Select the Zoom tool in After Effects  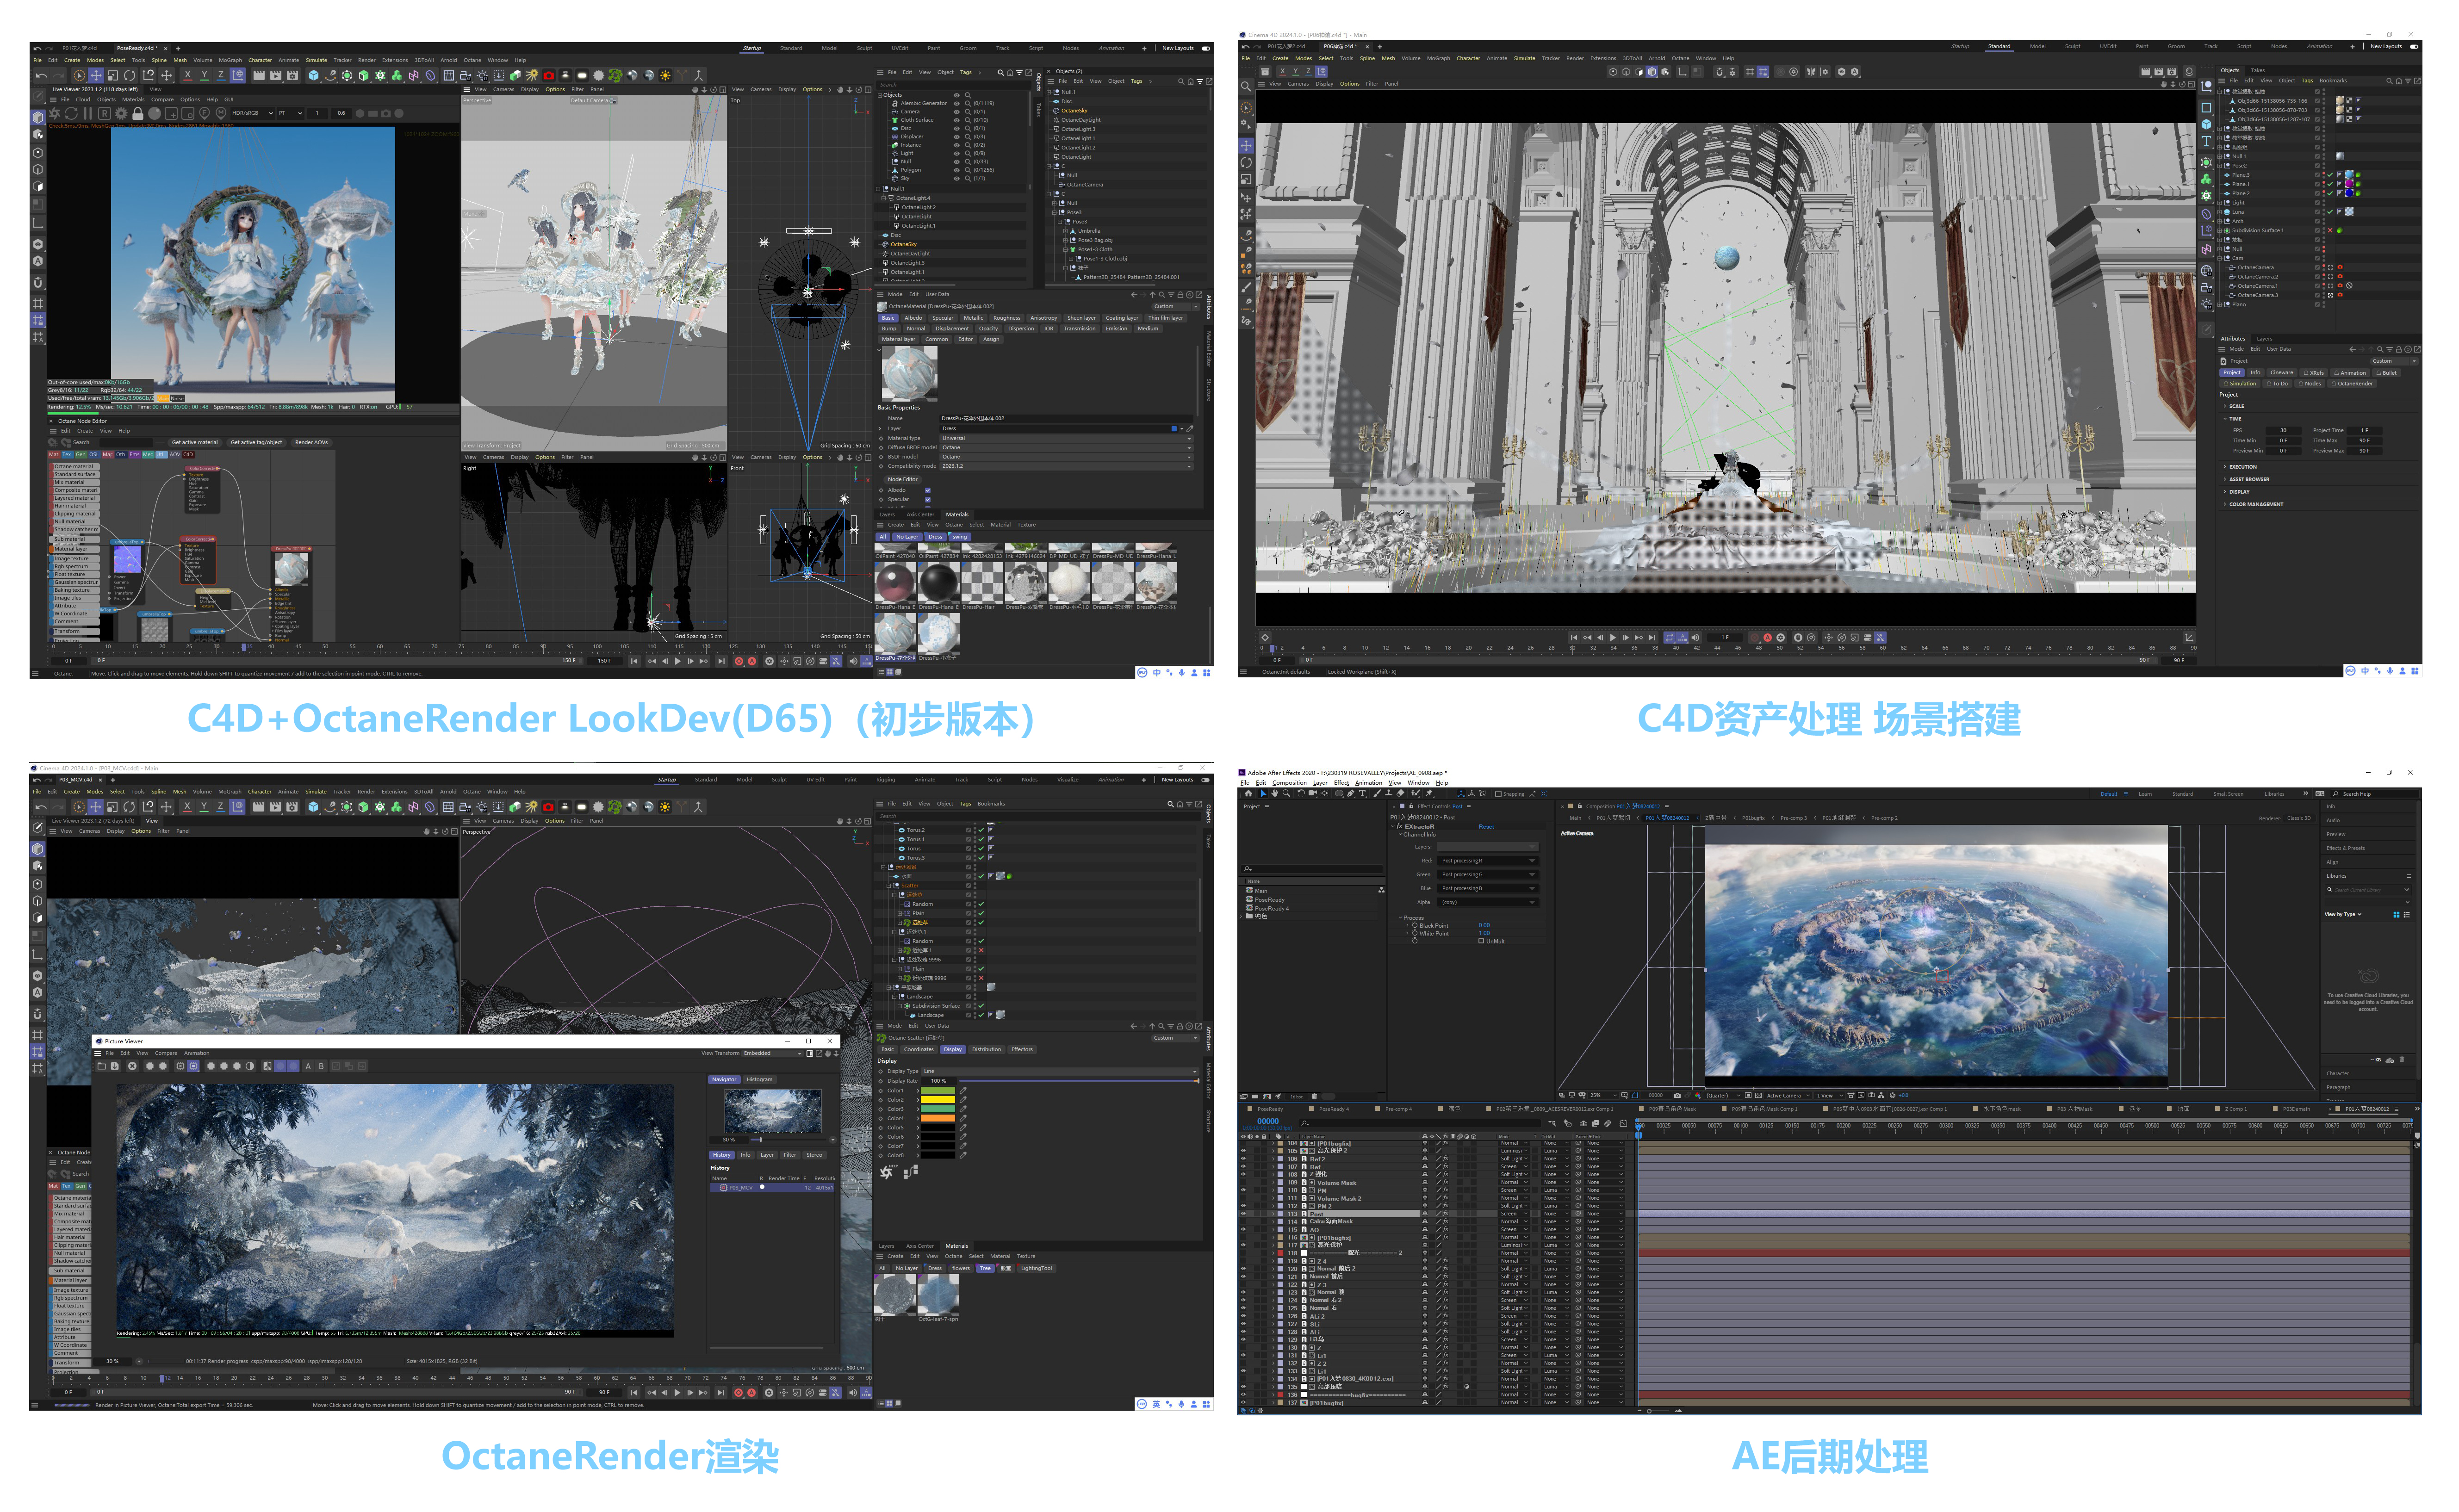pyautogui.click(x=1286, y=794)
